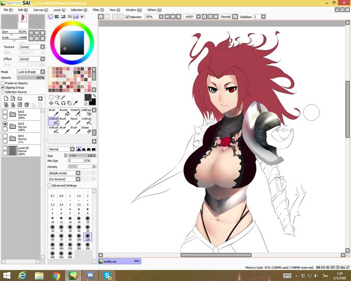Adjust the layer Opacity slider
This screenshot has width=351, height=281.
point(31,77)
